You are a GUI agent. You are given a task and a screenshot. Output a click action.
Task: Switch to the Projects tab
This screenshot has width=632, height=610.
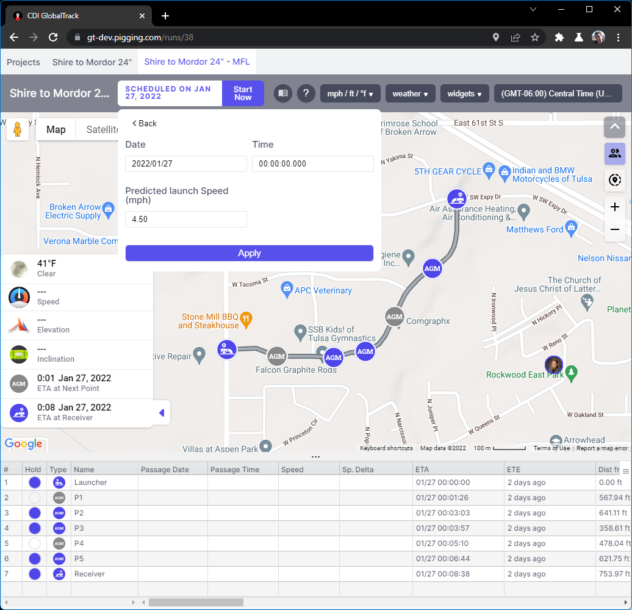23,62
